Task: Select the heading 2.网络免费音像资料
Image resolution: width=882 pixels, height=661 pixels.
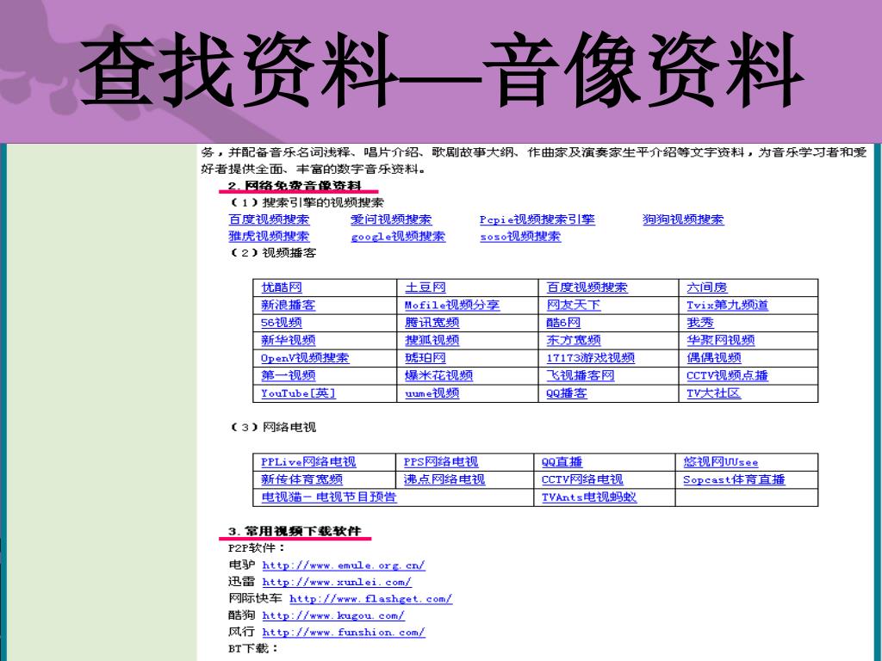Action: click(295, 186)
